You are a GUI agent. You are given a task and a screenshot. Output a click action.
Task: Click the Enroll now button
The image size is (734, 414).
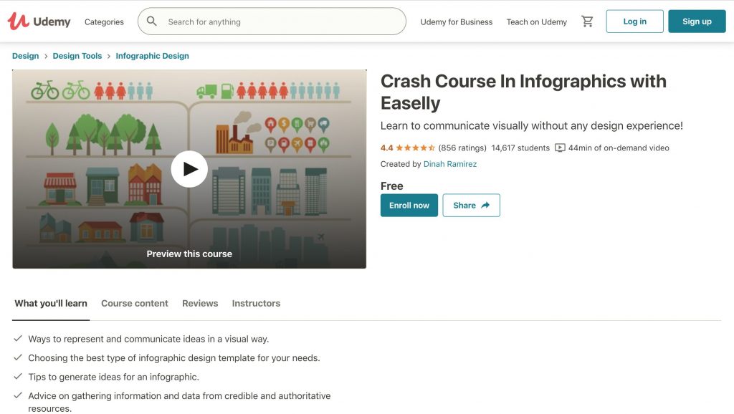click(x=409, y=206)
